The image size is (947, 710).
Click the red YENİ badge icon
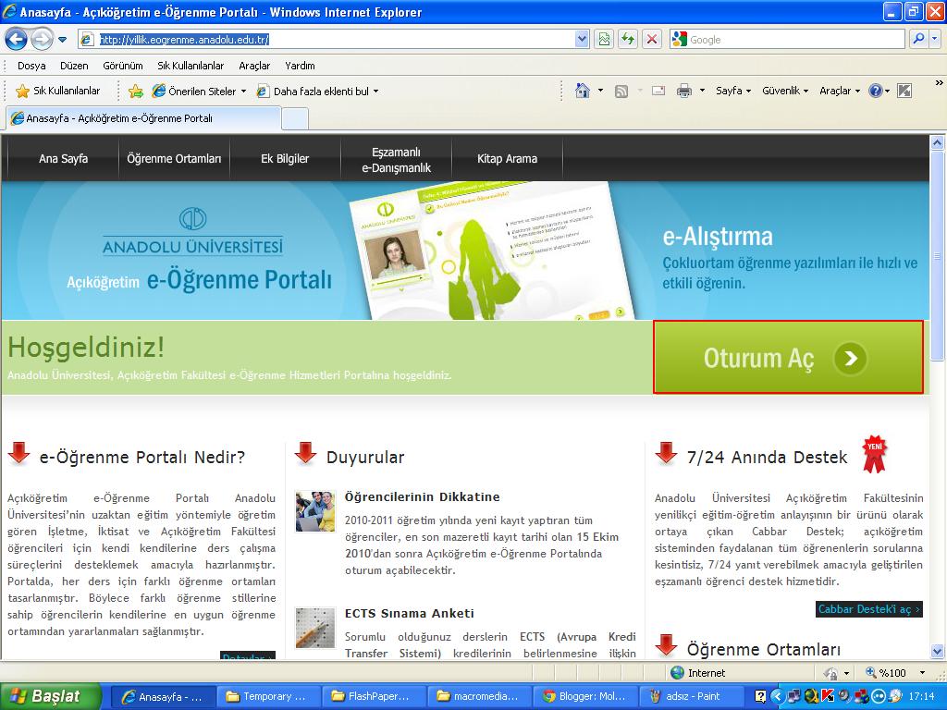coord(875,454)
